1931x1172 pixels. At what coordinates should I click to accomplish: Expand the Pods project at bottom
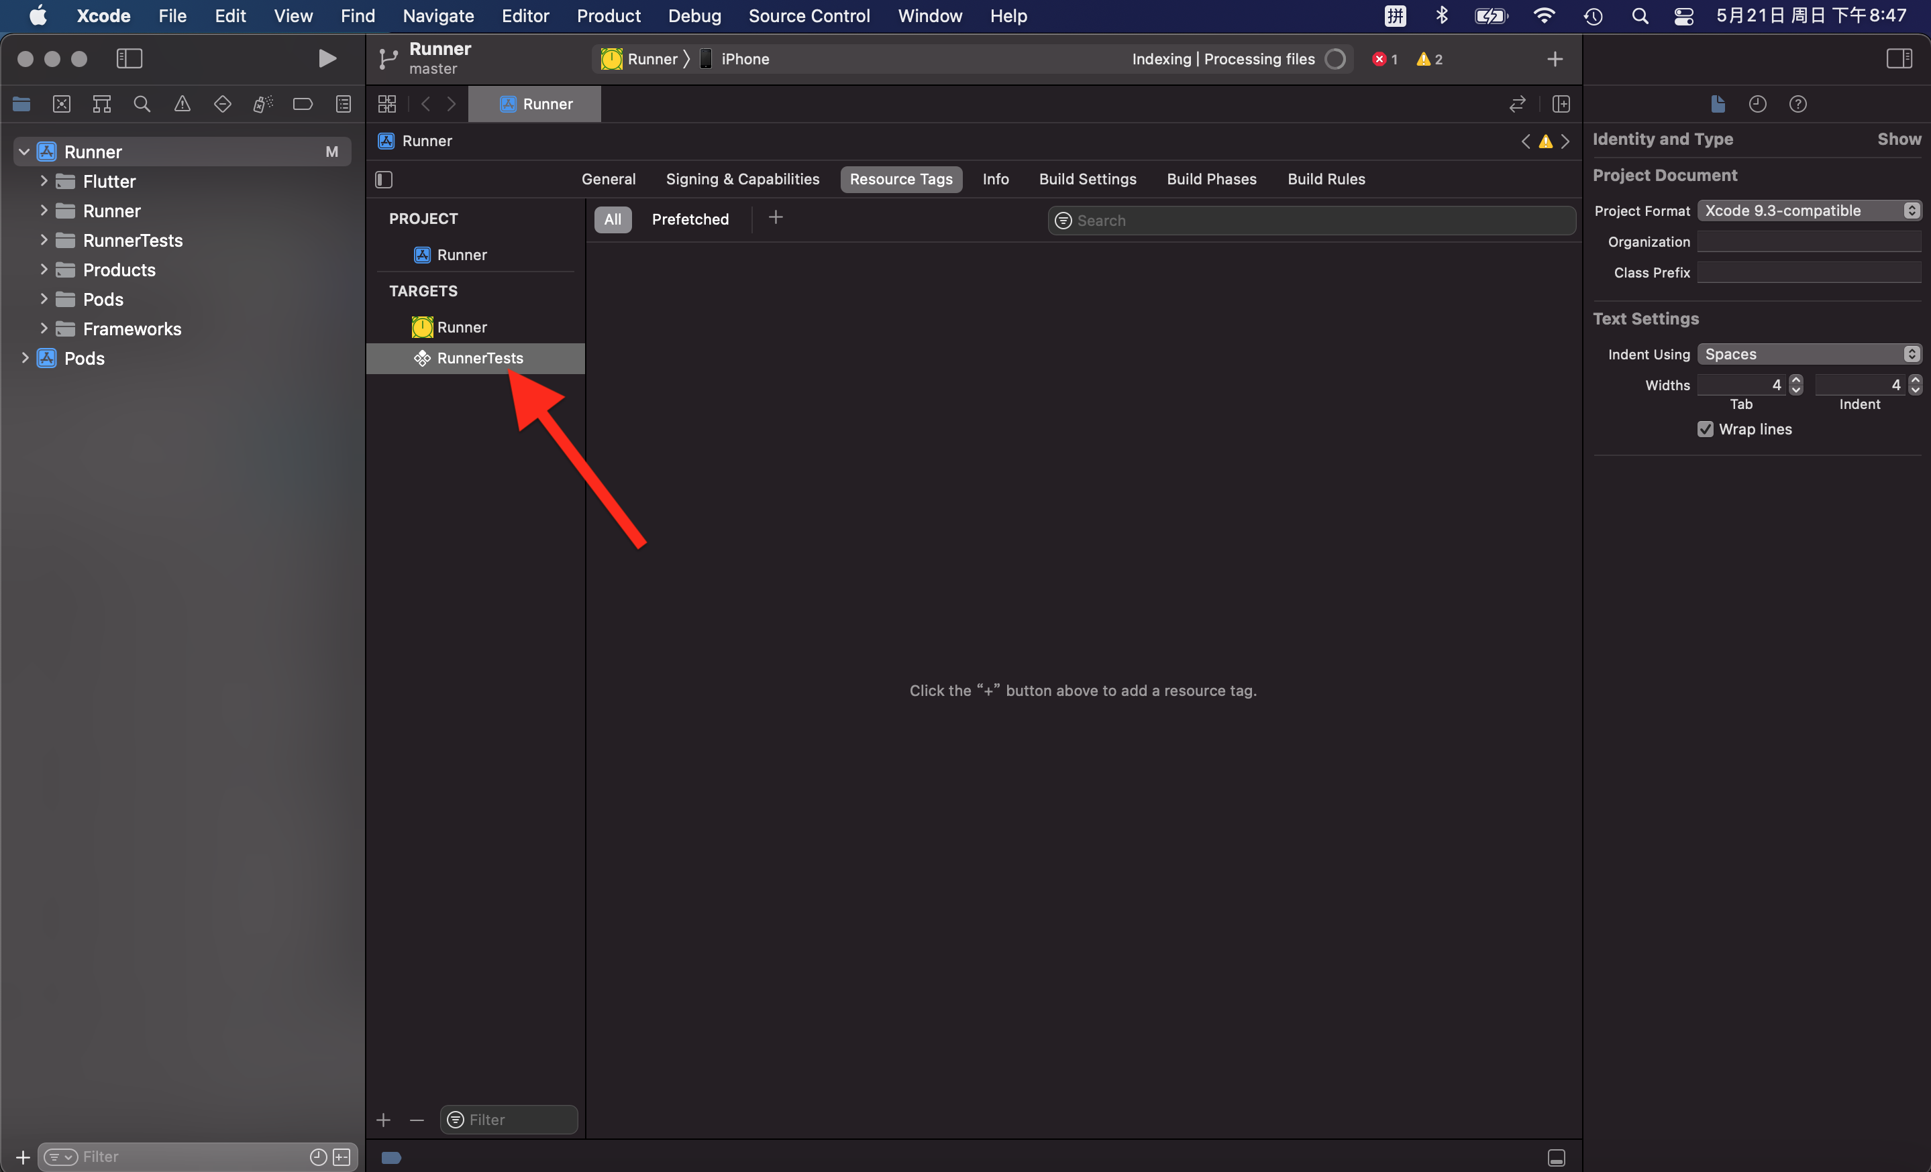[x=24, y=358]
